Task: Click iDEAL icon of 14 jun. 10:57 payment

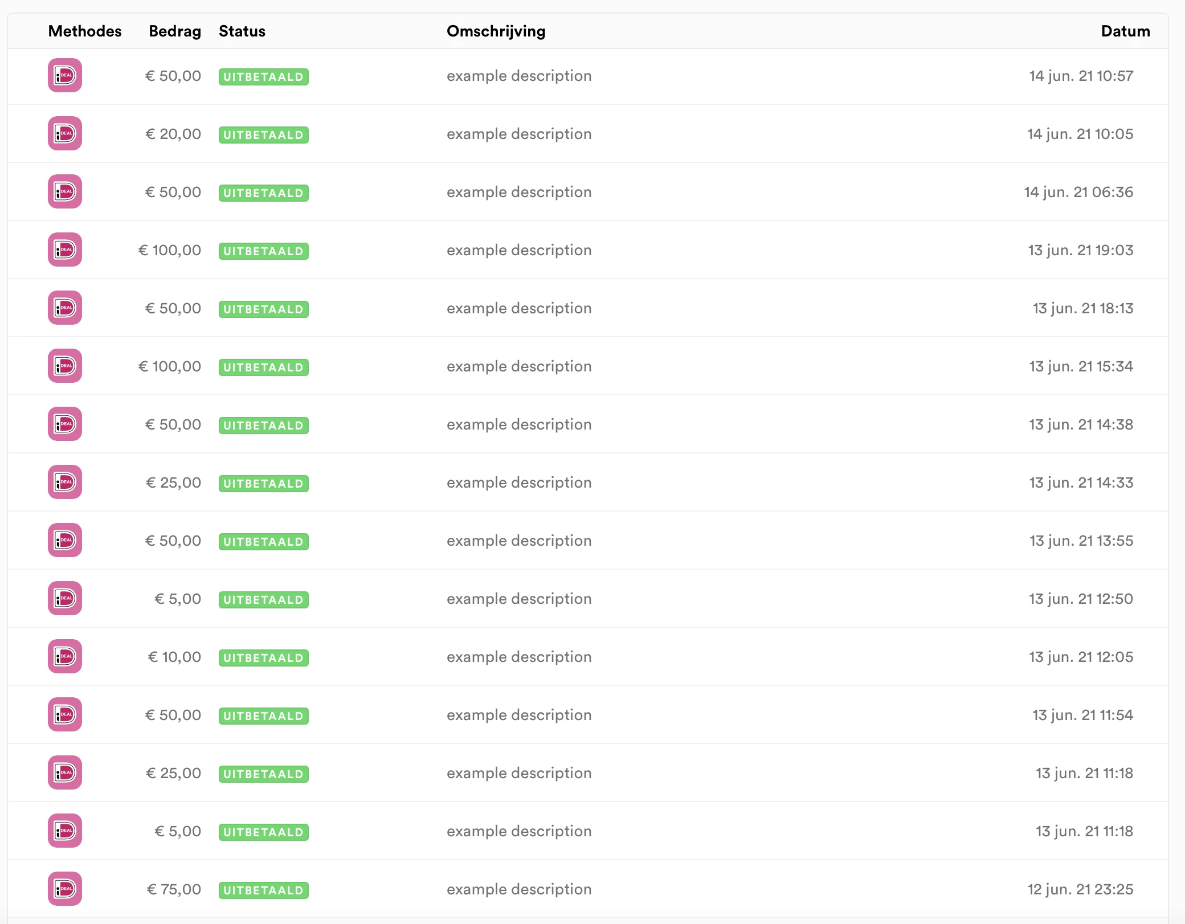Action: (x=65, y=75)
